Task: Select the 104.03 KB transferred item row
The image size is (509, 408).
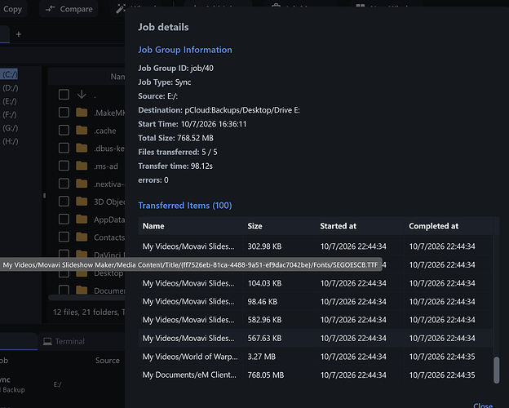Action: (316, 283)
